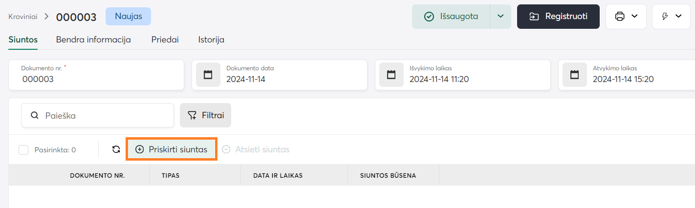Open calendar icon for Išvykimo laikas
Screen dimensions: 695x208
point(391,75)
